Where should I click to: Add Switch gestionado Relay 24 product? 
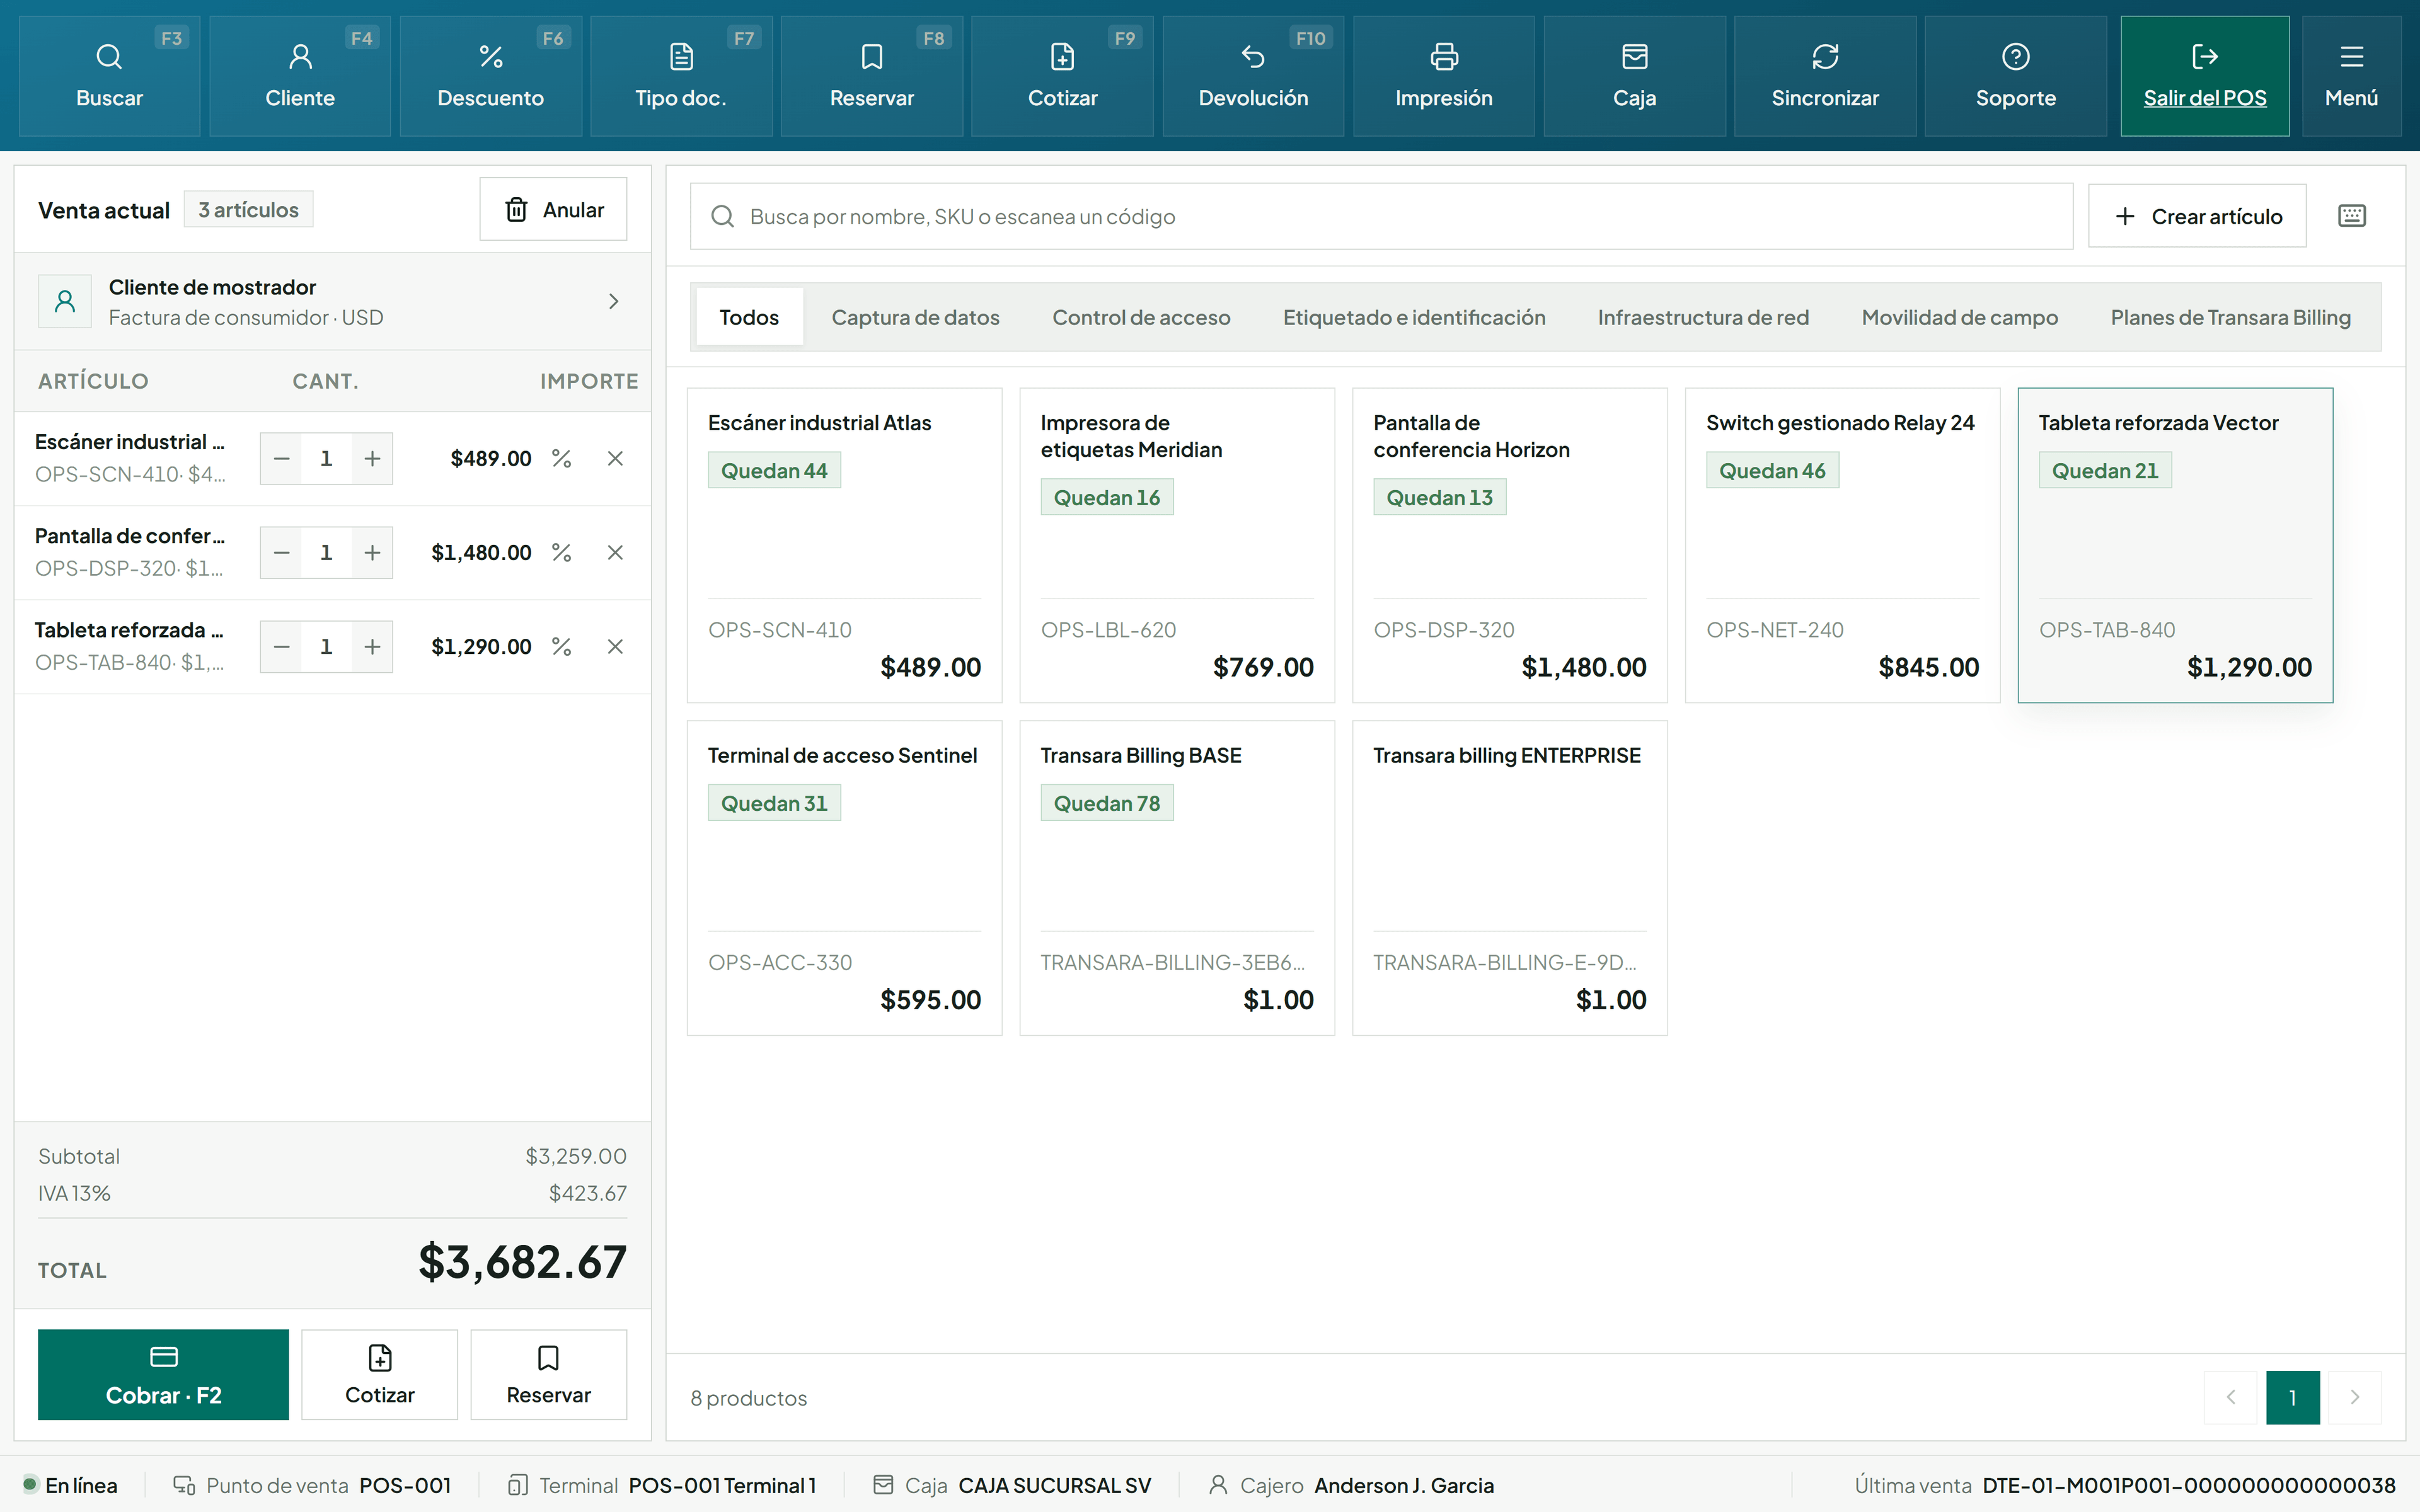tap(1842, 545)
